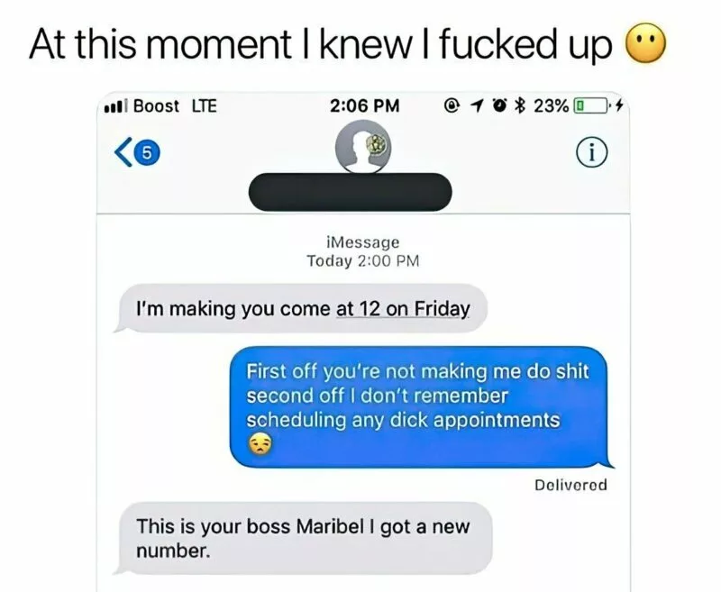Tap the cellular signal bars icon
The width and height of the screenshot is (721, 592).
(115, 106)
